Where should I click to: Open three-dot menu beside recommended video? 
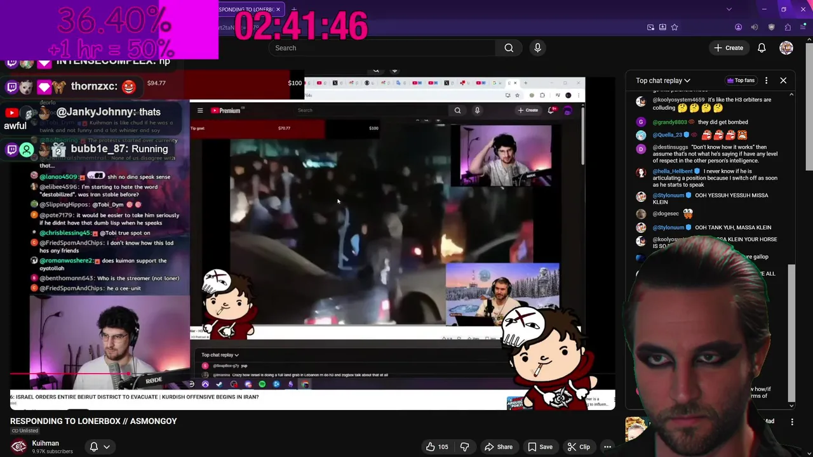(792, 421)
